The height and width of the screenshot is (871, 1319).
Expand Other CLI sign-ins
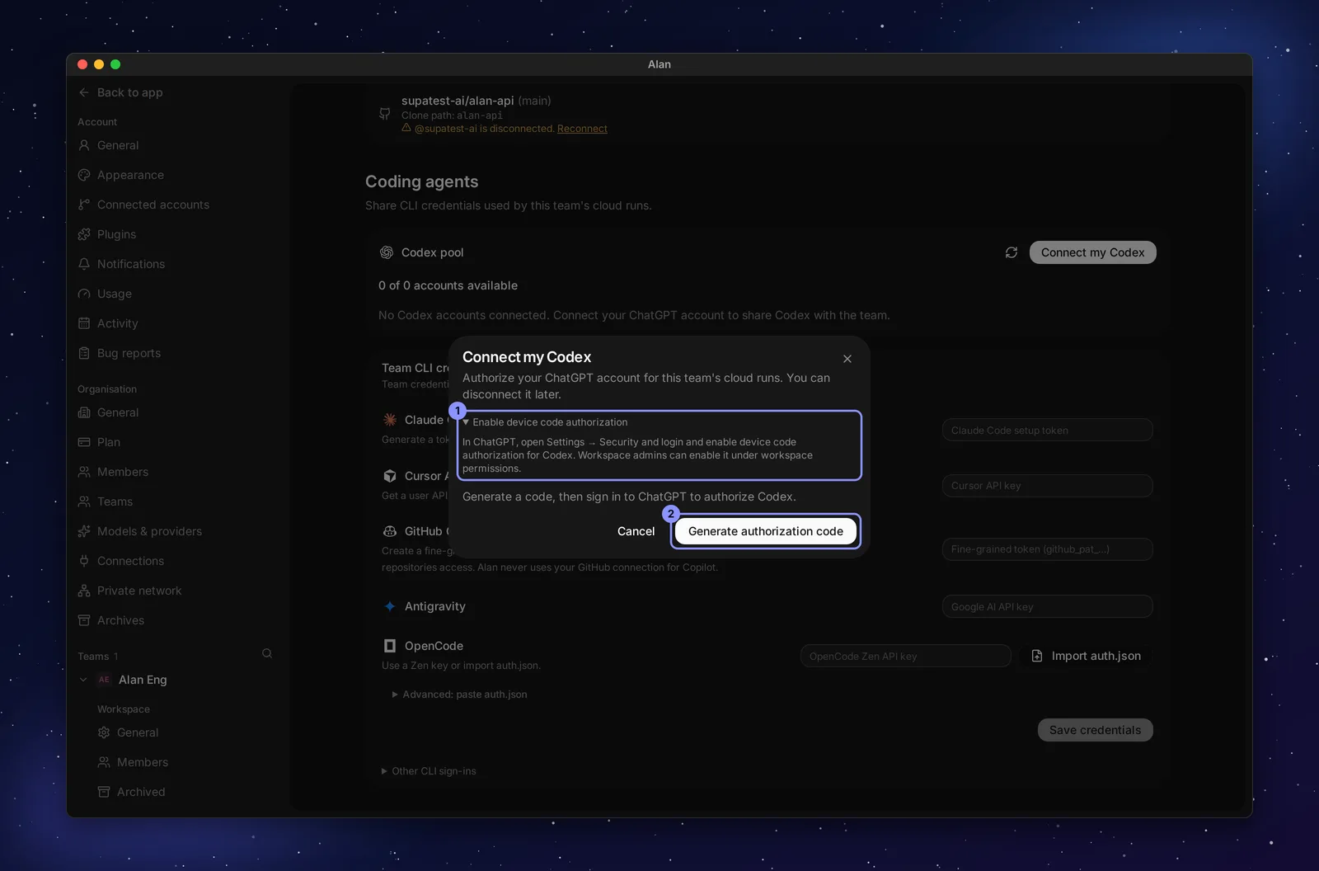(x=429, y=771)
